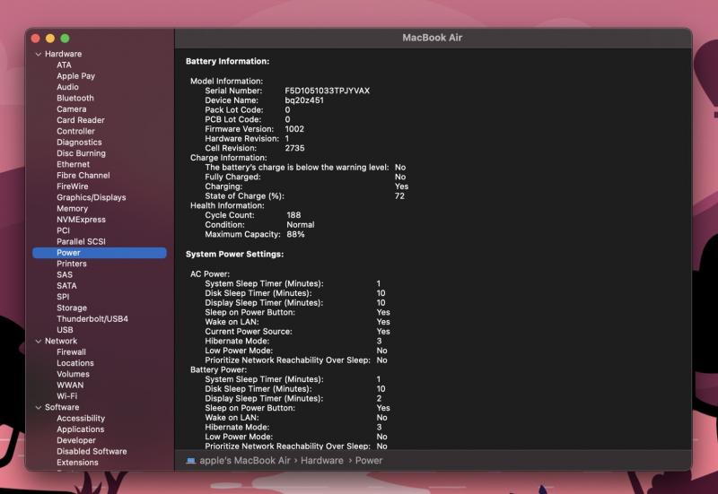Click Firmware Version value 1002
The width and height of the screenshot is (718, 494).
click(294, 129)
